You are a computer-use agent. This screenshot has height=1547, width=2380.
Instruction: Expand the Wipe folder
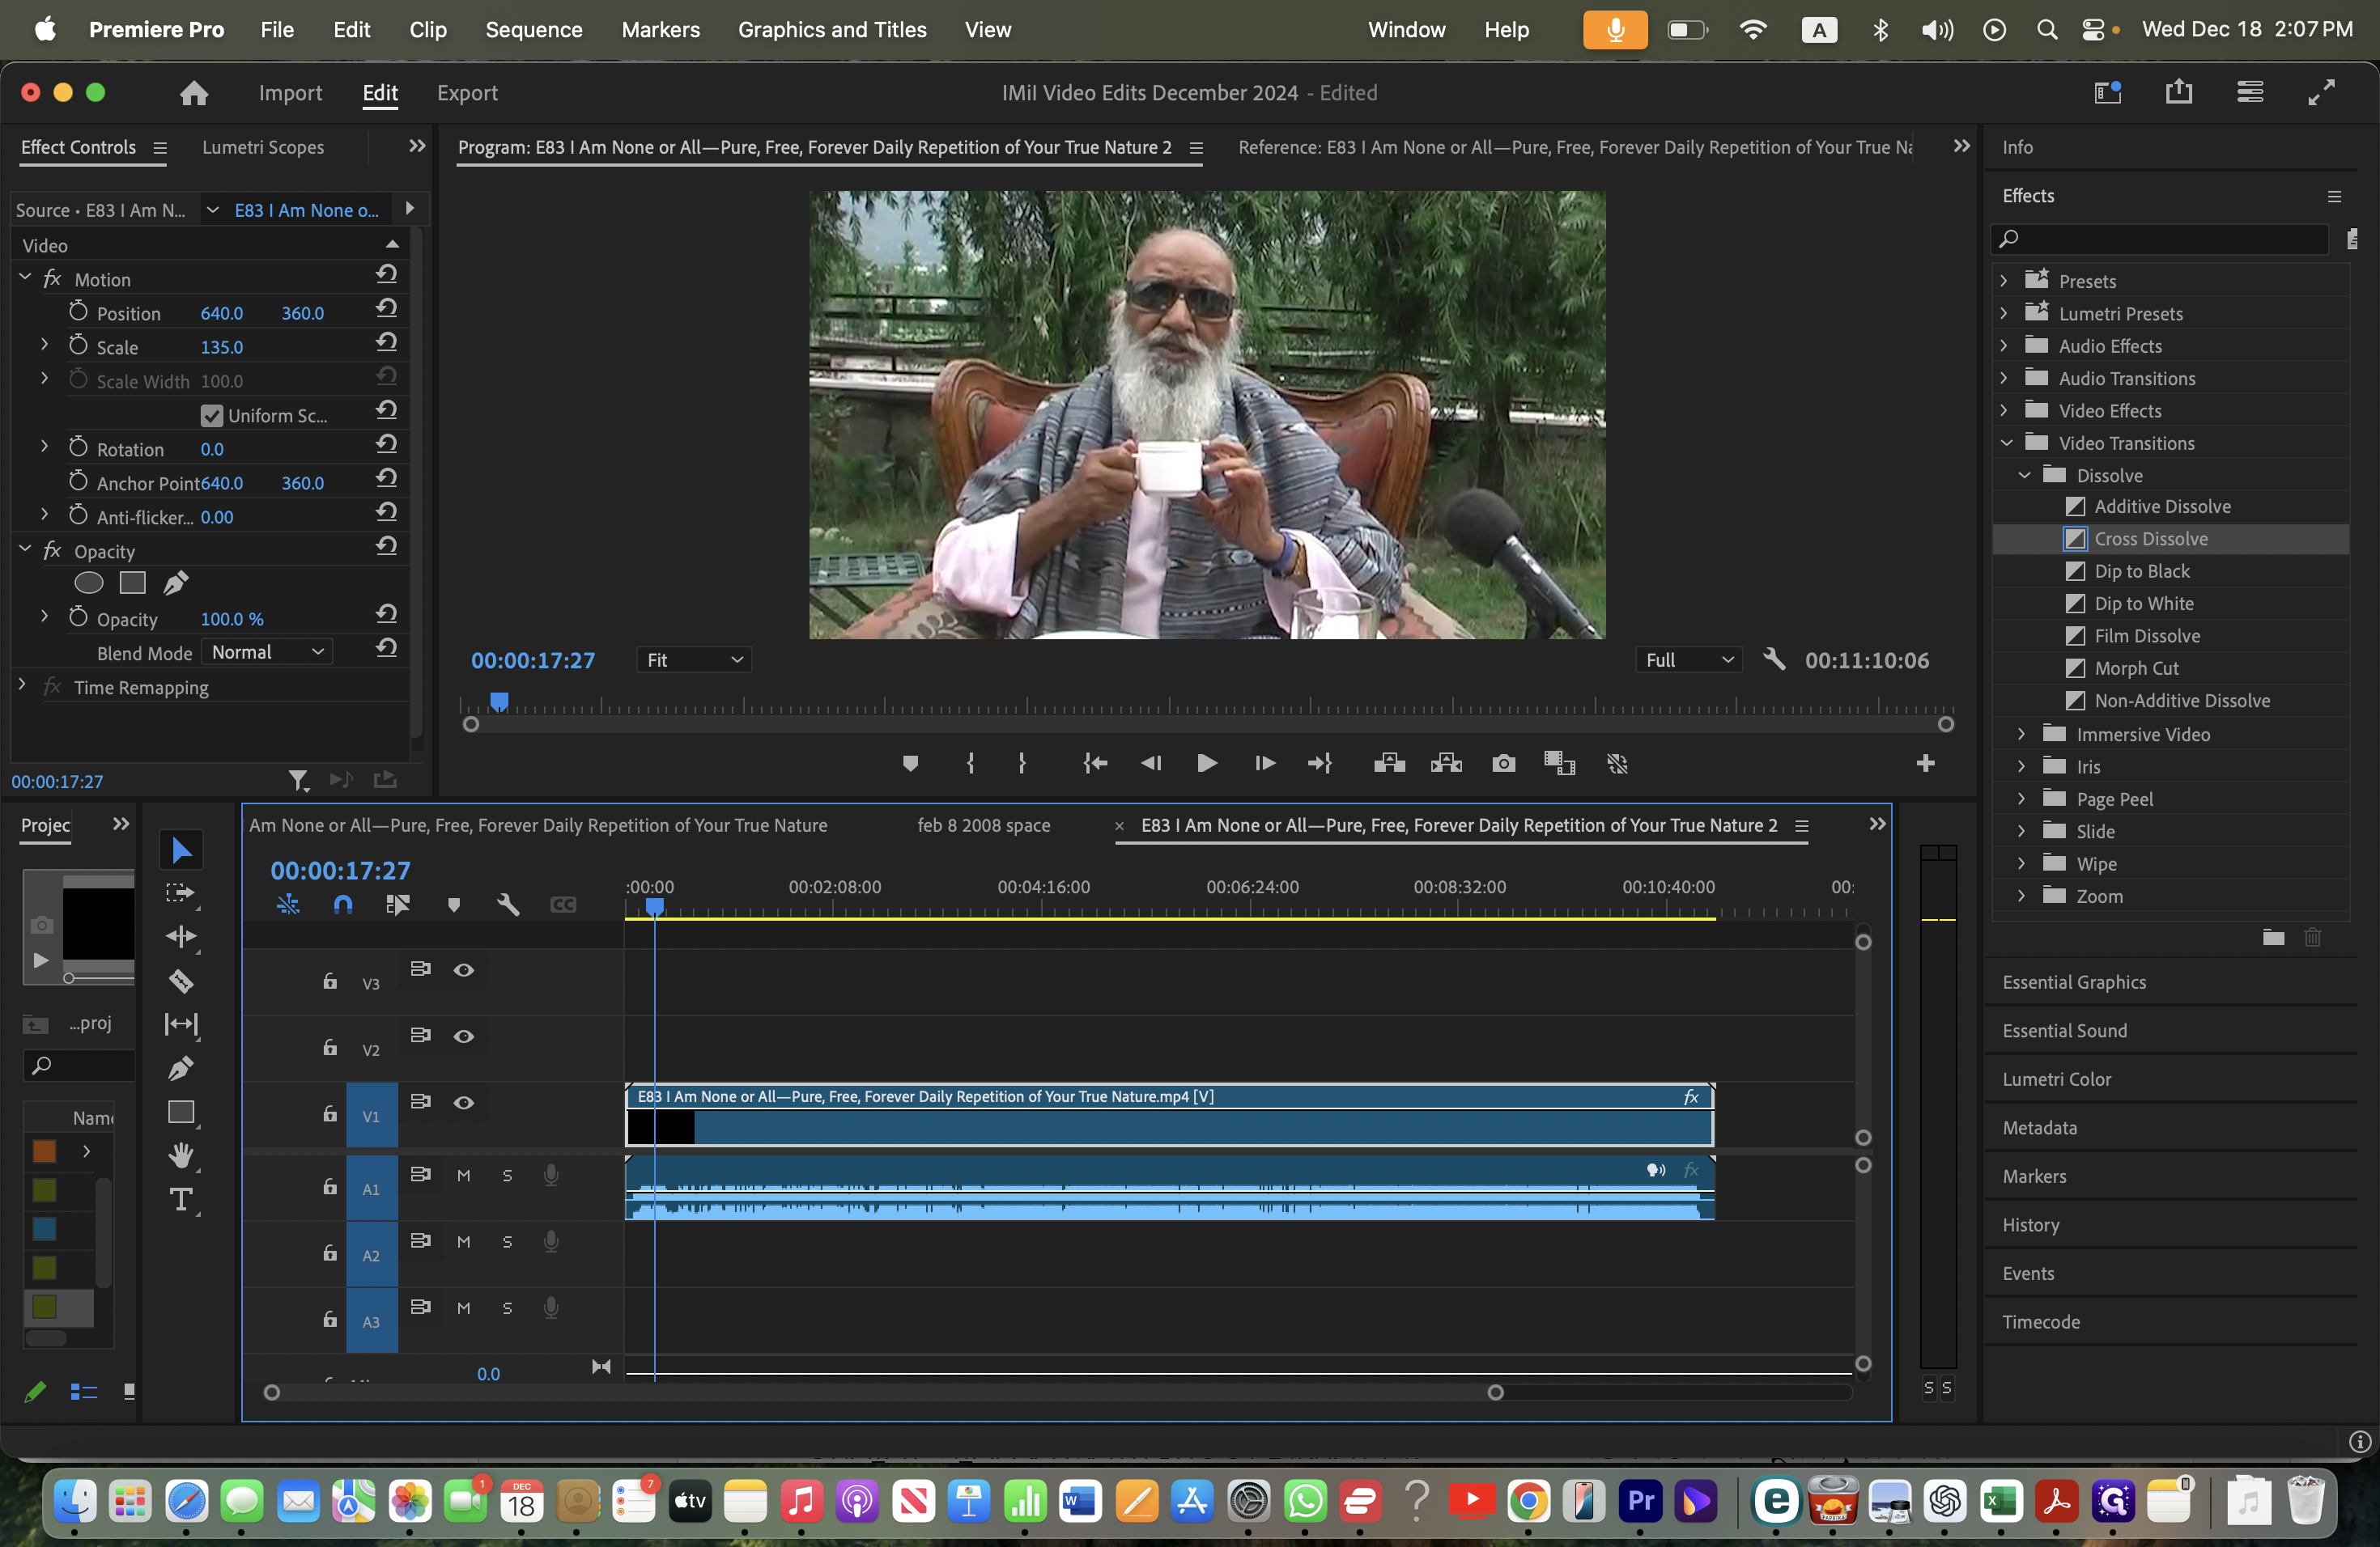pyautogui.click(x=2021, y=863)
